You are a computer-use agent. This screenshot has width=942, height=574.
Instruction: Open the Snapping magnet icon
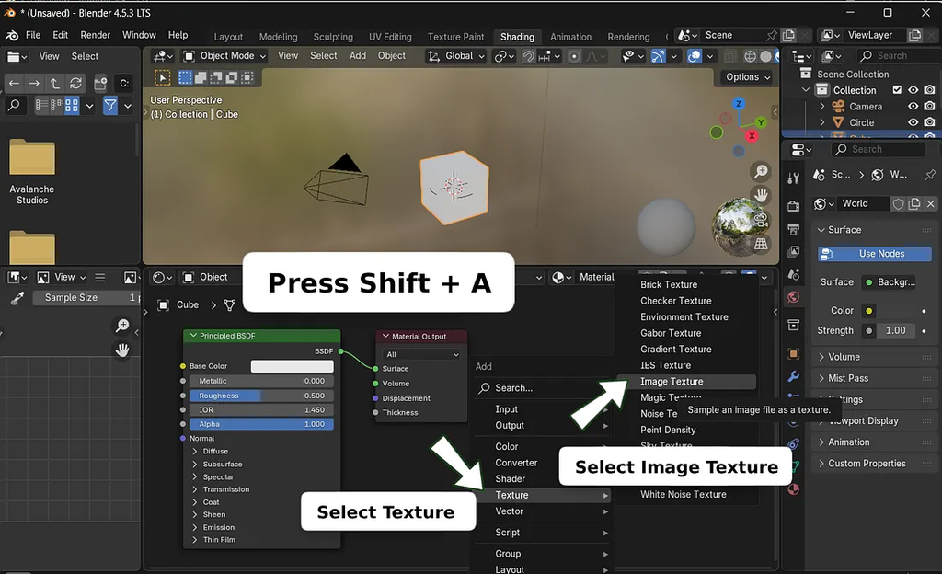point(527,56)
